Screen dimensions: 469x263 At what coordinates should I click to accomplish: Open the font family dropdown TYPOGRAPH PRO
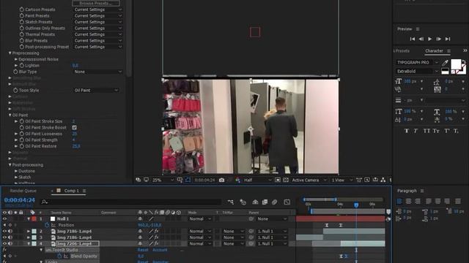(417, 62)
